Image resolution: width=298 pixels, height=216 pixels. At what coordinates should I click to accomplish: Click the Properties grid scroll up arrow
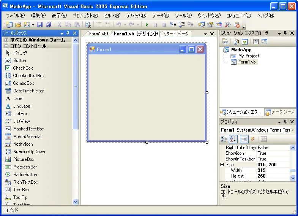(293, 147)
